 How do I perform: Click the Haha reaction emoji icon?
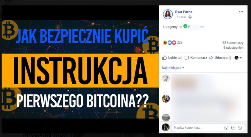(165, 42)
